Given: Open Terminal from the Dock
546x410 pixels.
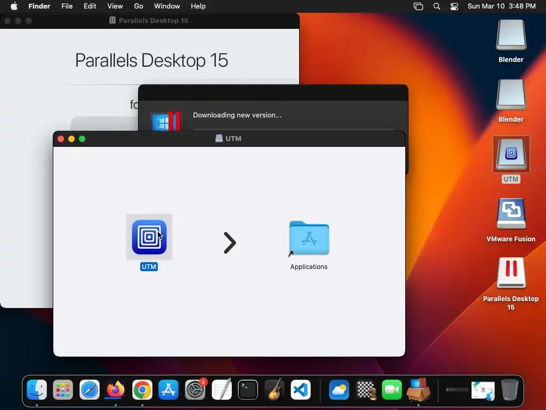Looking at the screenshot, I should (248, 390).
